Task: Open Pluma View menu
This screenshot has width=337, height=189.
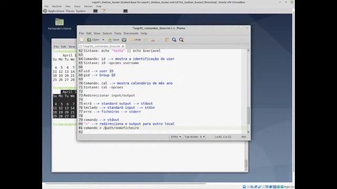Action: pos(97,34)
